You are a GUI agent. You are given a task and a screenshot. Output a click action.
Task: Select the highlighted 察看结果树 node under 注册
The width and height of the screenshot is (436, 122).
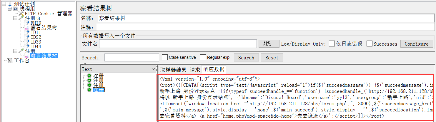(x=44, y=56)
